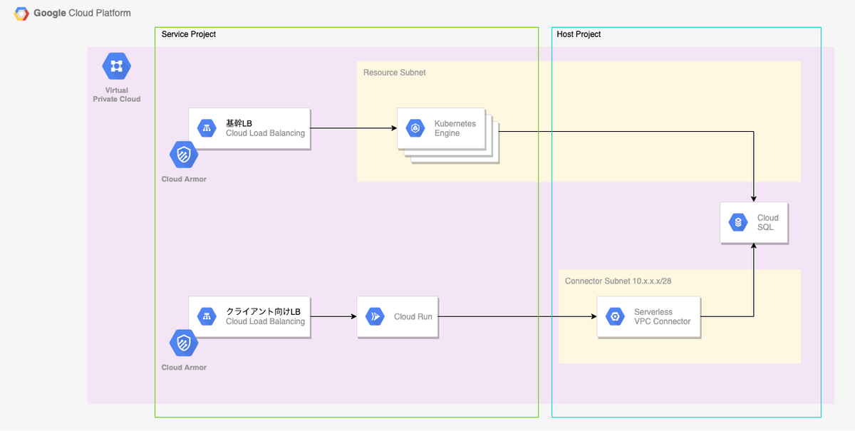Click the Kubernetes Engine label text
The image size is (855, 431).
pos(455,128)
